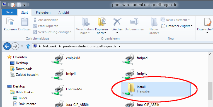Image resolution: width=213 pixels, height=107 pixels.
Task: Click the Downloads folder icon
Action: (12, 69)
